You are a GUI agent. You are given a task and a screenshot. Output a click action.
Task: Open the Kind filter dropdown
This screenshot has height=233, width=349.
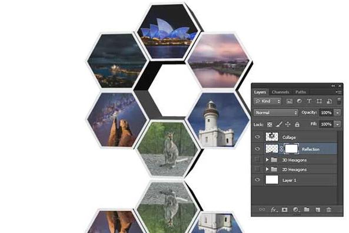coord(268,101)
